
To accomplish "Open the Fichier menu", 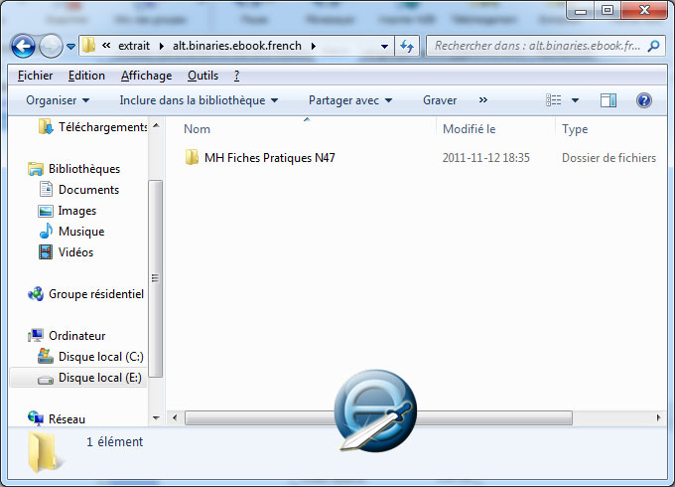I will point(35,76).
